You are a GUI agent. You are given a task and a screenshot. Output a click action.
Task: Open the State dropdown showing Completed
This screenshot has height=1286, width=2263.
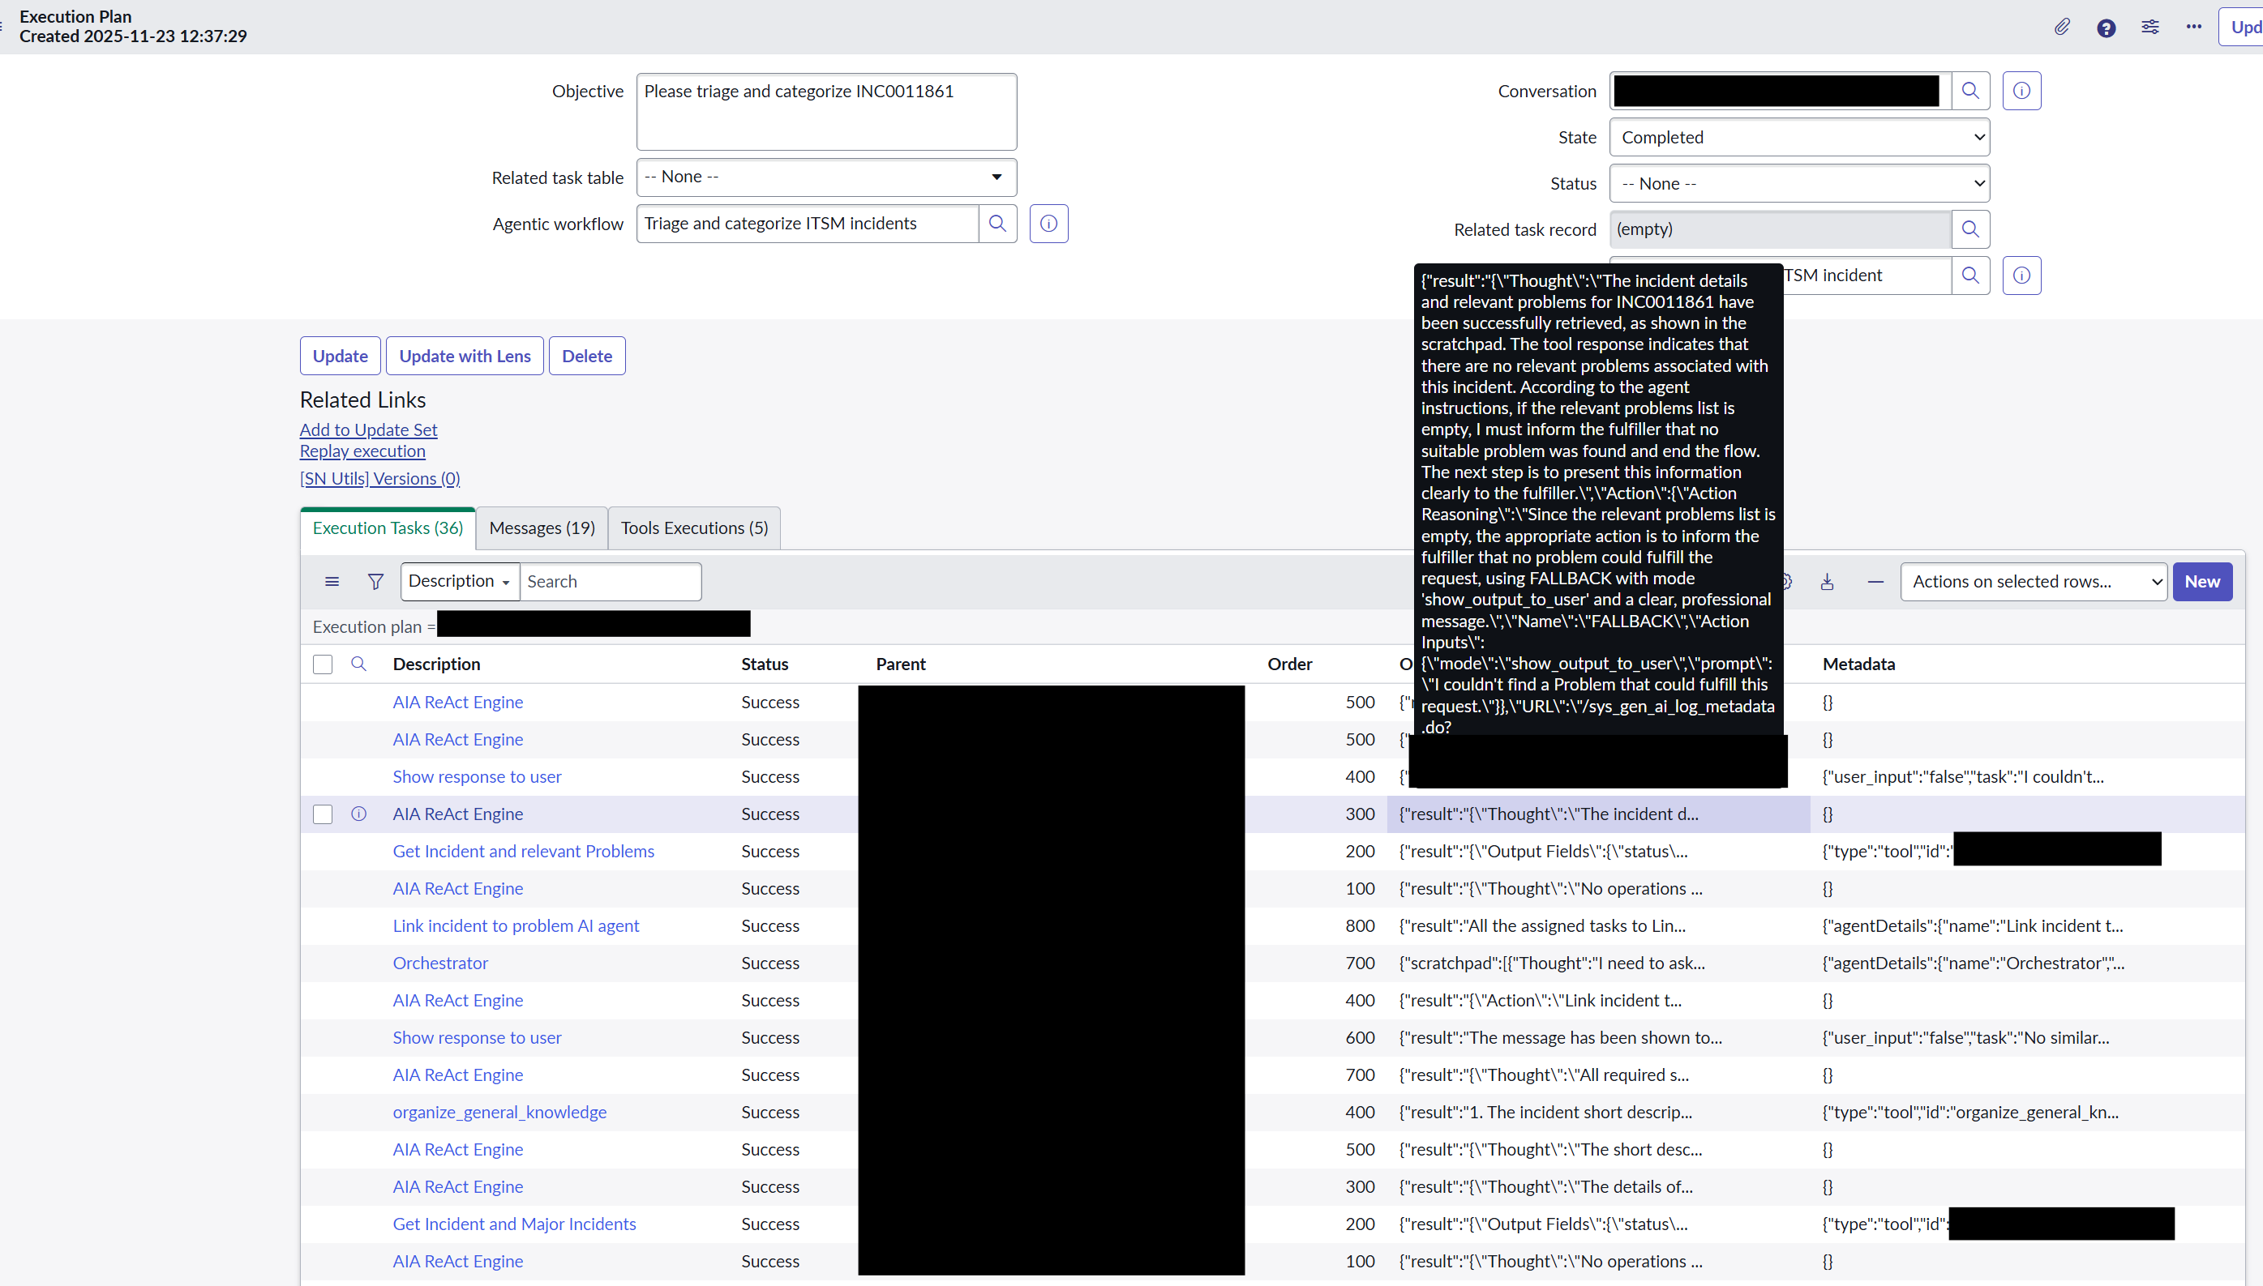tap(1799, 138)
